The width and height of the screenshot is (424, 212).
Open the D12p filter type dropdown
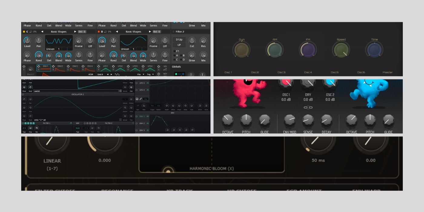pos(179,40)
